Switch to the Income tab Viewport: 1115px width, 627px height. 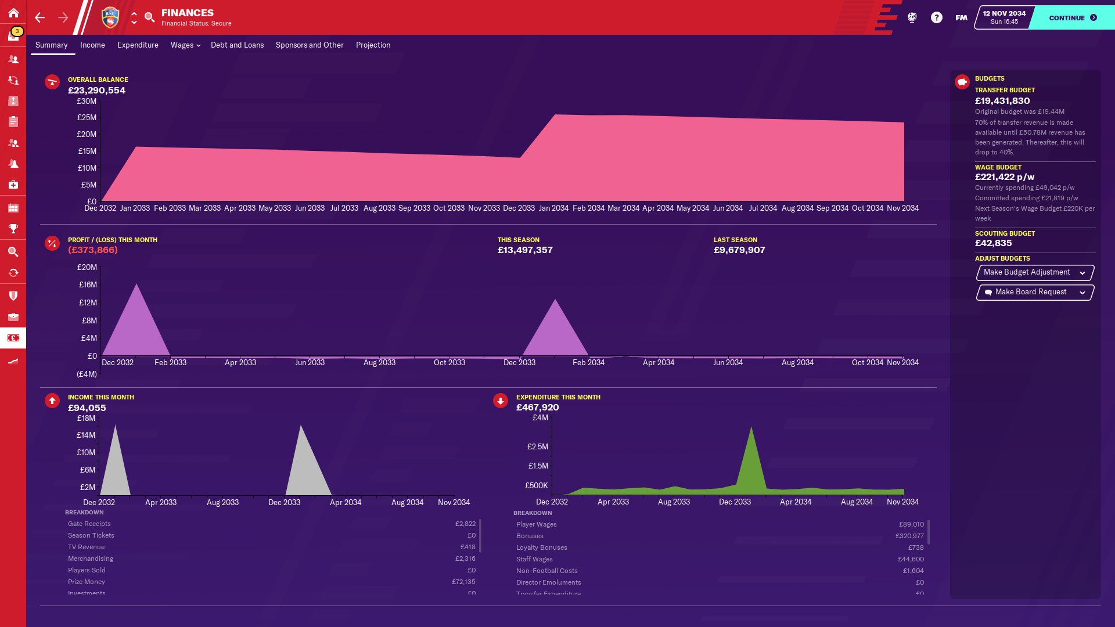(92, 45)
